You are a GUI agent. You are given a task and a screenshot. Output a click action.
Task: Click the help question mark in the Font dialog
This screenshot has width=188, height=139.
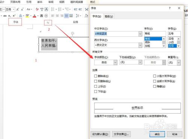[x=170, y=8]
